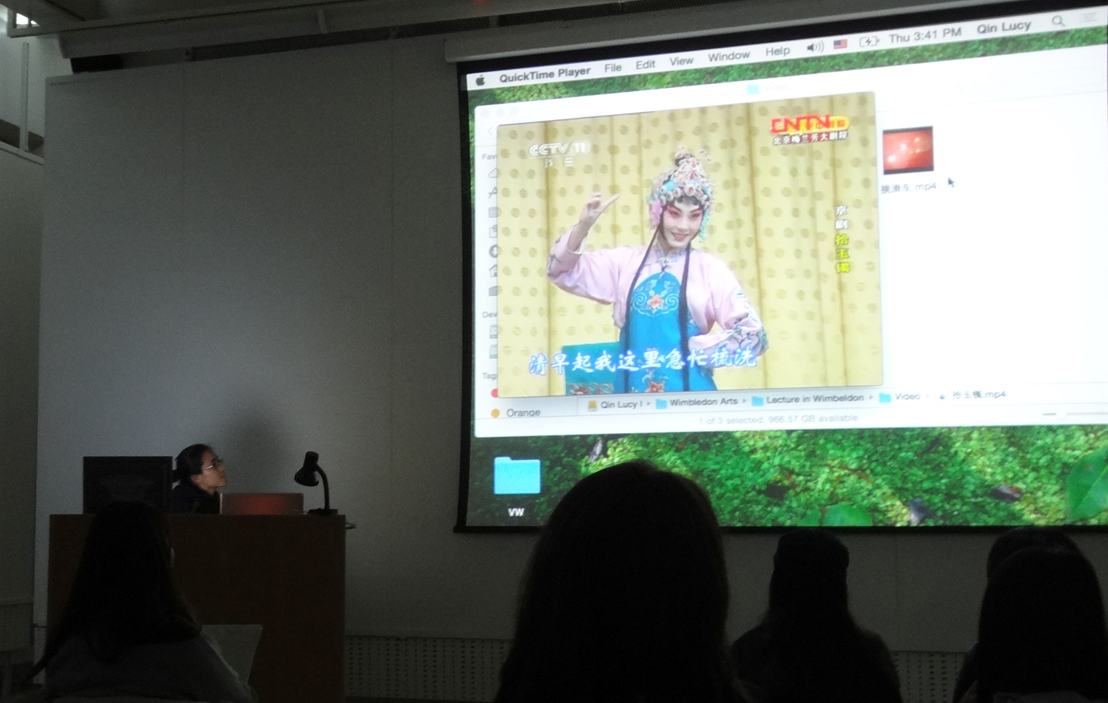Open the Qin Lucy user menu
The height and width of the screenshot is (703, 1108).
[1003, 27]
